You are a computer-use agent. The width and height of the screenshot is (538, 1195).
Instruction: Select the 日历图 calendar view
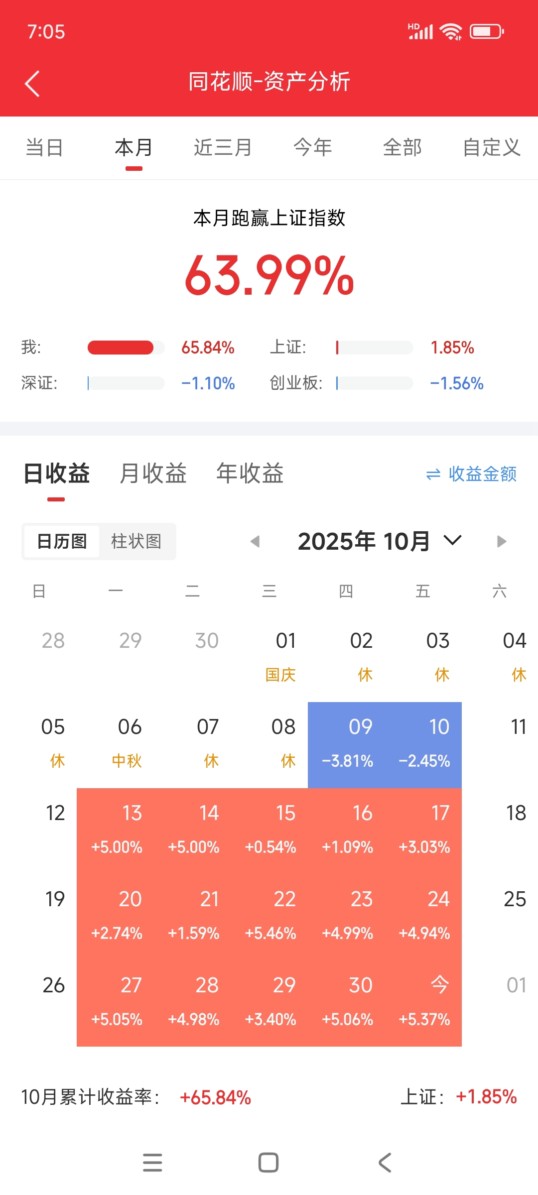[x=62, y=541]
